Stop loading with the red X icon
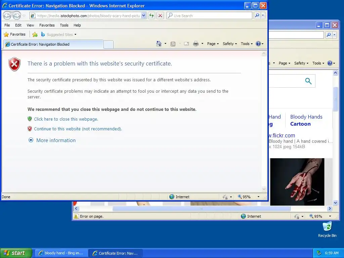The width and height of the screenshot is (344, 258). click(x=160, y=15)
